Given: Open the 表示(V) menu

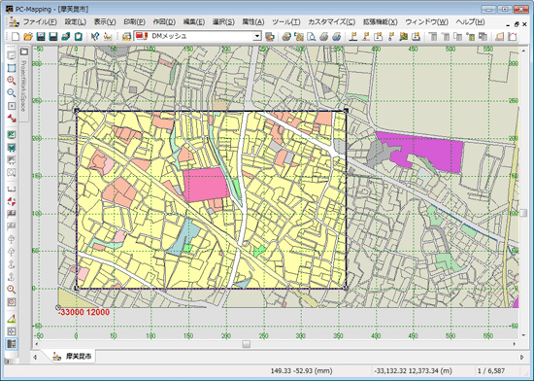Looking at the screenshot, I should (x=105, y=22).
